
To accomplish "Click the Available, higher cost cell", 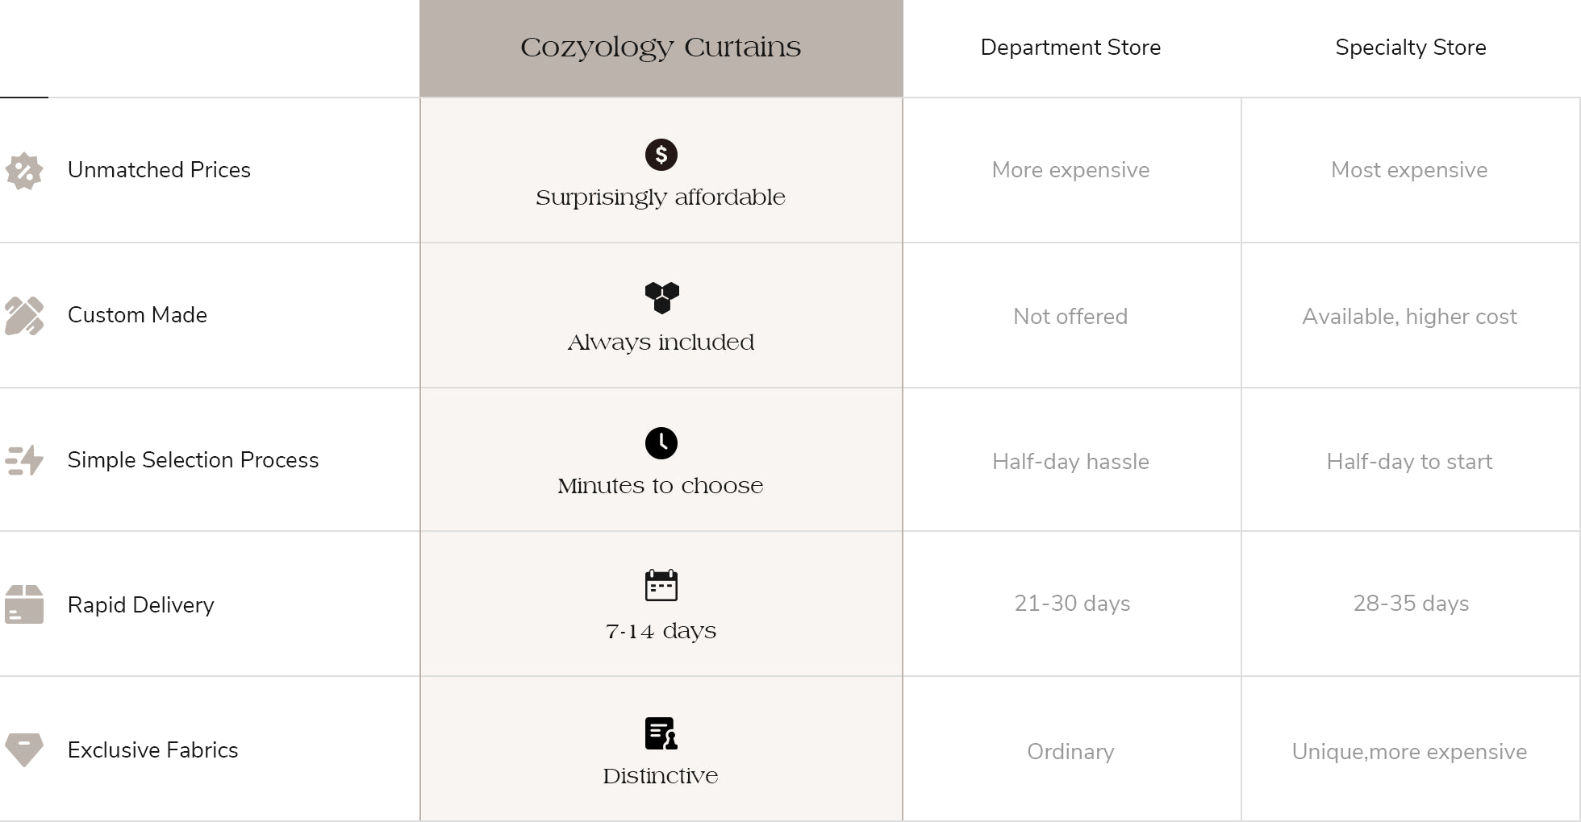I will [1409, 317].
